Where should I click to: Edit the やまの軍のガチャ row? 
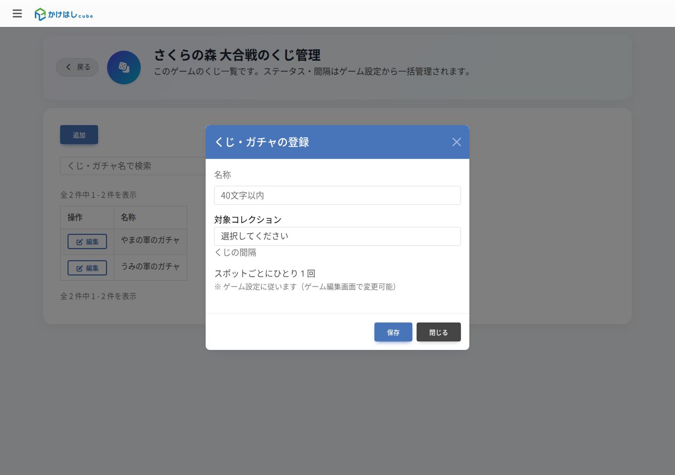87,241
